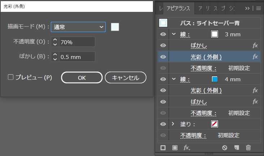The height and width of the screenshot is (156, 264).
Task: Increase ぼかし value with the up stepper arrow
Action: 55,55
